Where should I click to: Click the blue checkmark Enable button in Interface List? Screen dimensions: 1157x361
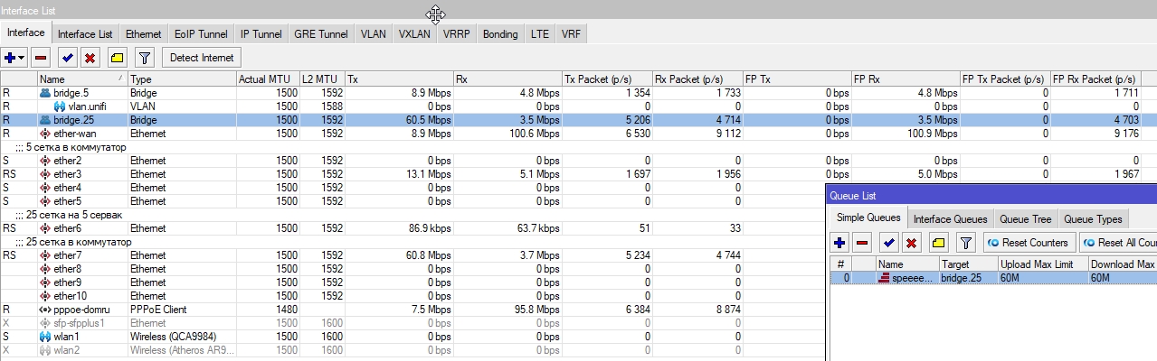click(x=67, y=58)
